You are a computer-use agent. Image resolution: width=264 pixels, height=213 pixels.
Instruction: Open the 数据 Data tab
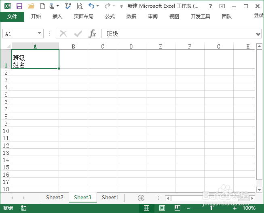point(131,17)
